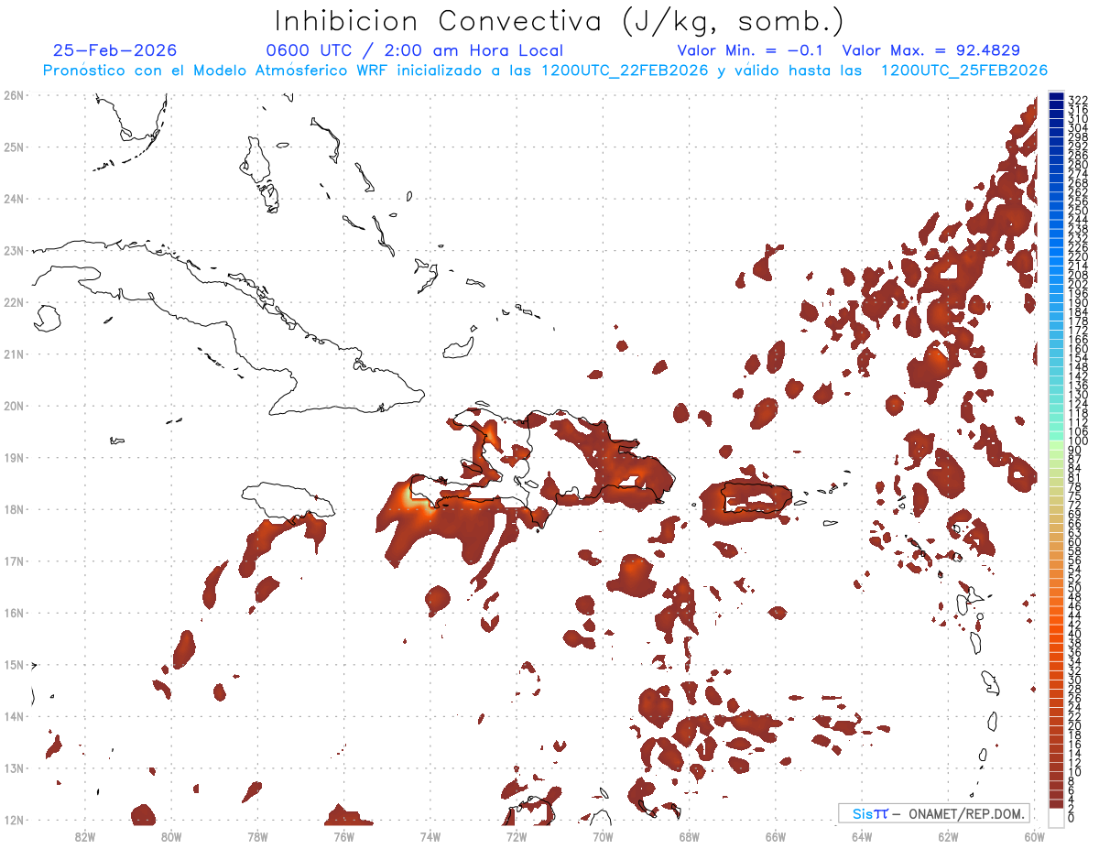Click the '40' value on the colorbar
Viewport: 1099px width, 849px height.
pyautogui.click(x=1074, y=634)
